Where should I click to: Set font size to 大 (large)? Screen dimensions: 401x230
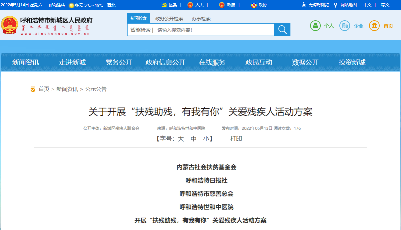click(x=181, y=139)
